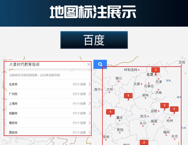Select the 成都市 result row
Image resolution: width=188 pixels, height=145 pixels.
49,113
